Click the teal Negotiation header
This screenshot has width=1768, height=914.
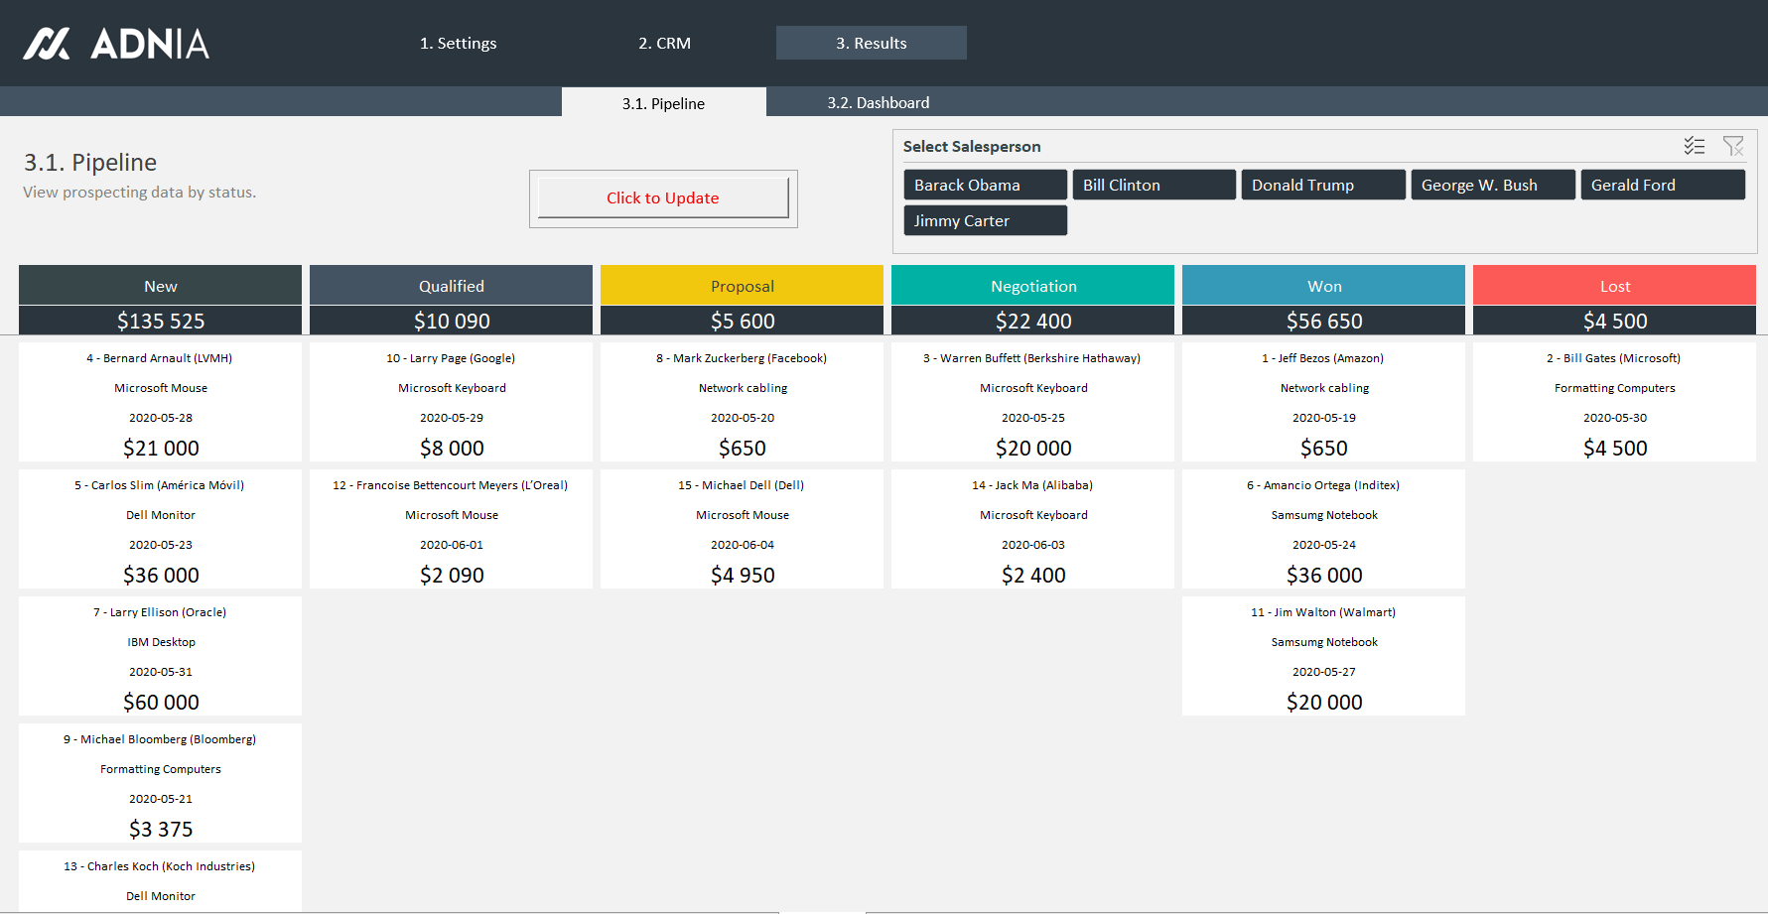[1032, 286]
